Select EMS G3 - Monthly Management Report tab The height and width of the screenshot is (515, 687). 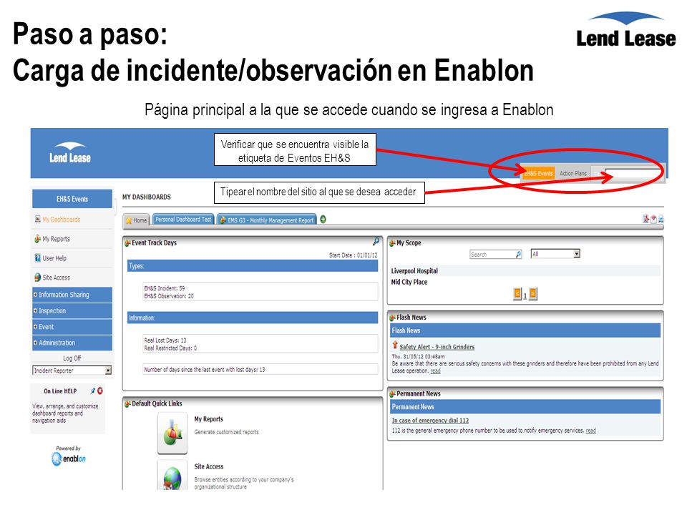pos(266,220)
